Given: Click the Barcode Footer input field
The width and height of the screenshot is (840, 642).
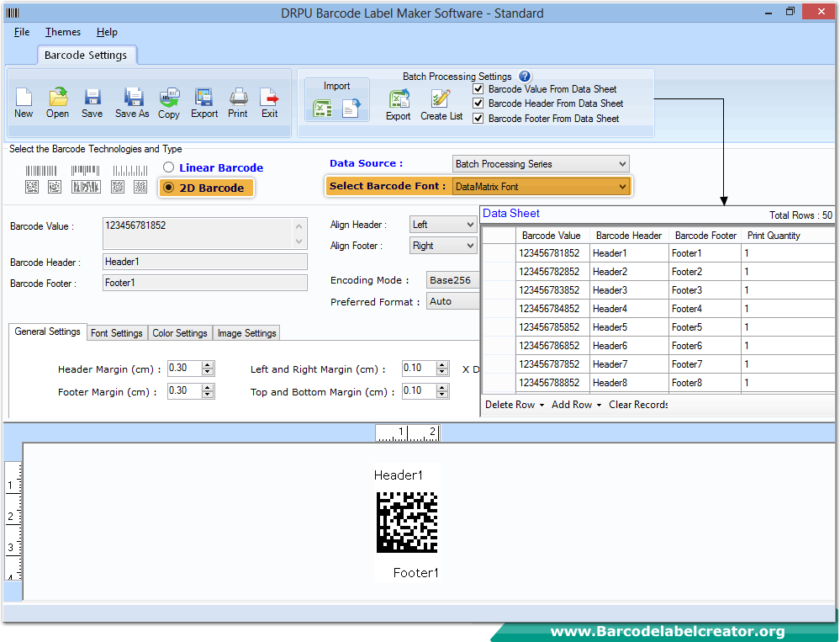Looking at the screenshot, I should 204,283.
